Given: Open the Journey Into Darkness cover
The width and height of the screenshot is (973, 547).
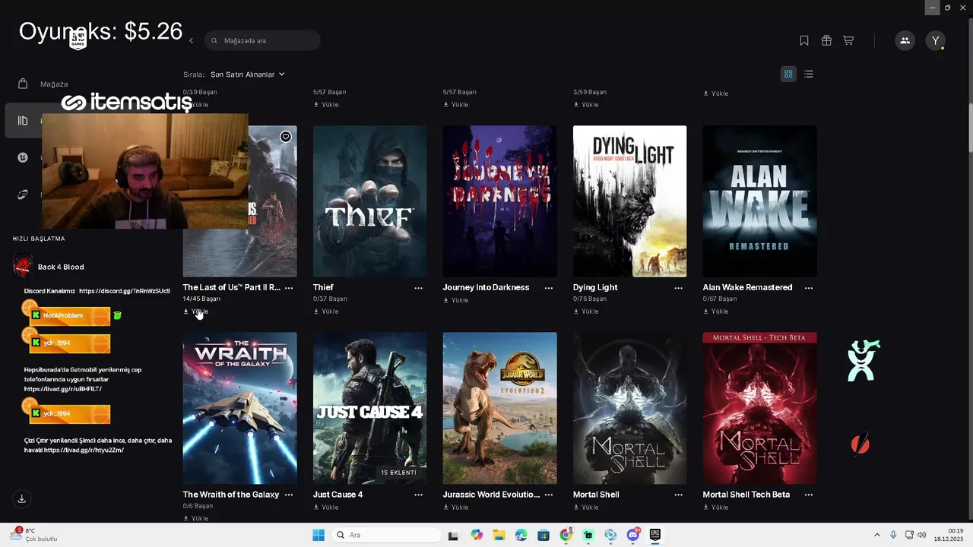Looking at the screenshot, I should [x=500, y=201].
